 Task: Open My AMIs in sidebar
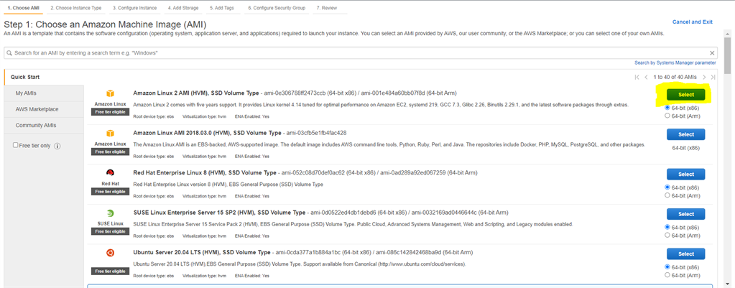point(44,93)
